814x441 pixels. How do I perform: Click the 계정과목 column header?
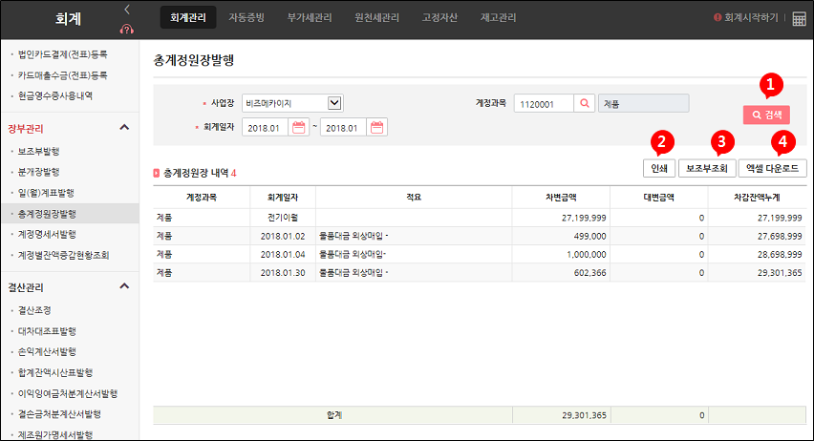[x=202, y=198]
